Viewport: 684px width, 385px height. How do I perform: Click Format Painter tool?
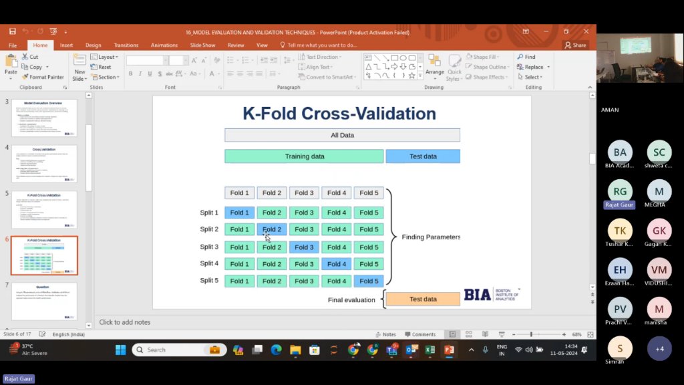click(43, 77)
